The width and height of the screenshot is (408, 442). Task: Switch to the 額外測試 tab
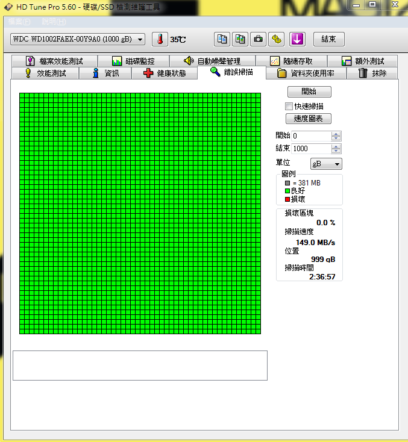click(363, 61)
